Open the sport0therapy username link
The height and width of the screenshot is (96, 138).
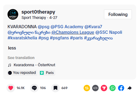(38, 12)
